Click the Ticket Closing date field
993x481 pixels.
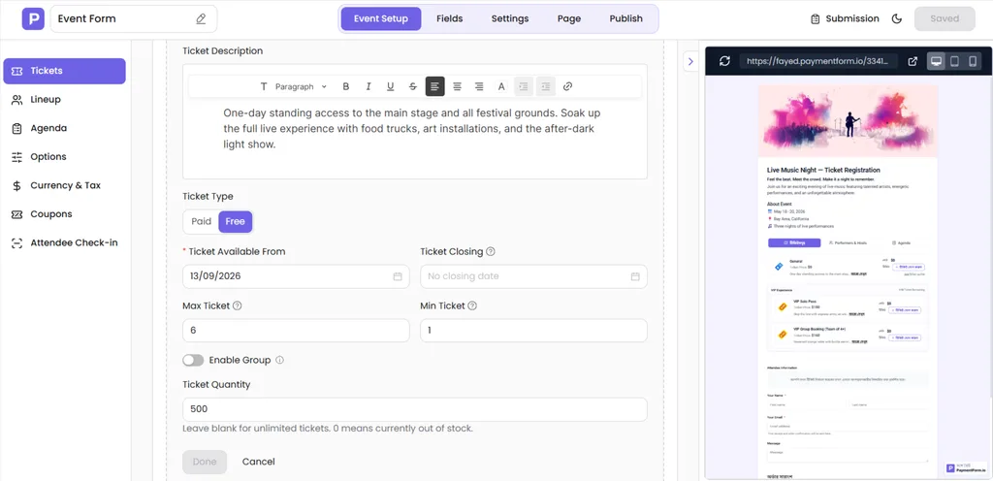[534, 276]
